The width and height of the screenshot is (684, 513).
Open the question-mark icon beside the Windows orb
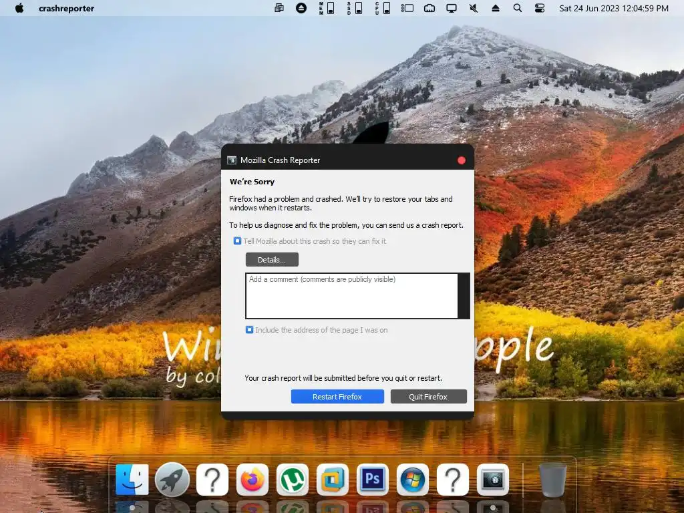click(453, 480)
